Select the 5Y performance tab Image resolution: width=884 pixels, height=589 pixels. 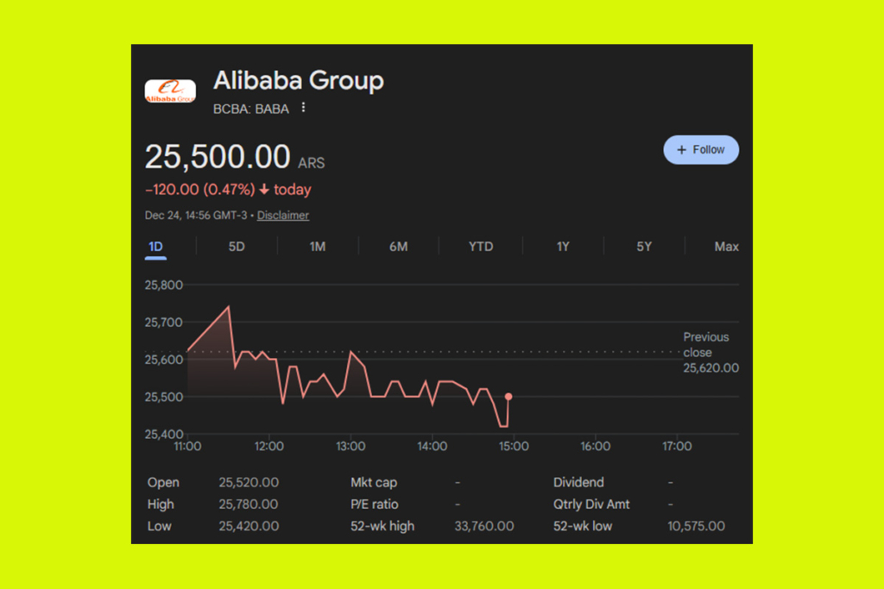coord(644,247)
